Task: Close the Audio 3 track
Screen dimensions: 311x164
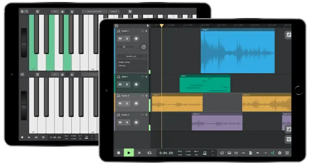Action: (147, 96)
